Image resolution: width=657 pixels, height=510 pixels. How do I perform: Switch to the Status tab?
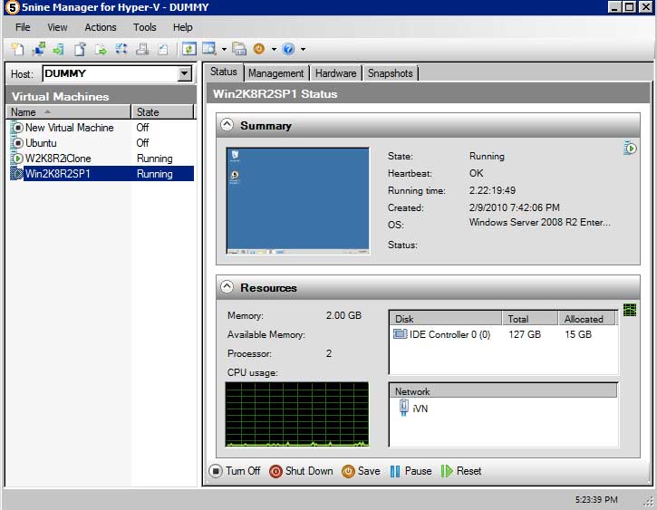coord(223,72)
